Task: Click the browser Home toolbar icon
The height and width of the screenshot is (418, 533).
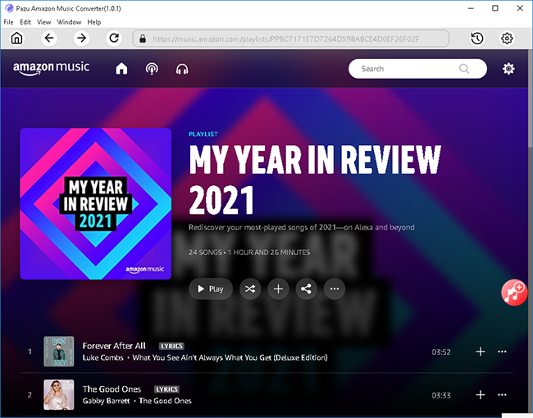Action: pyautogui.click(x=16, y=38)
